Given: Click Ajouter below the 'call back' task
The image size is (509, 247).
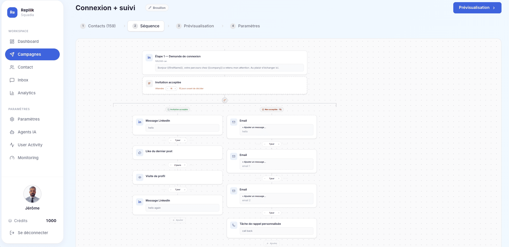Looking at the screenshot, I should pos(272,244).
